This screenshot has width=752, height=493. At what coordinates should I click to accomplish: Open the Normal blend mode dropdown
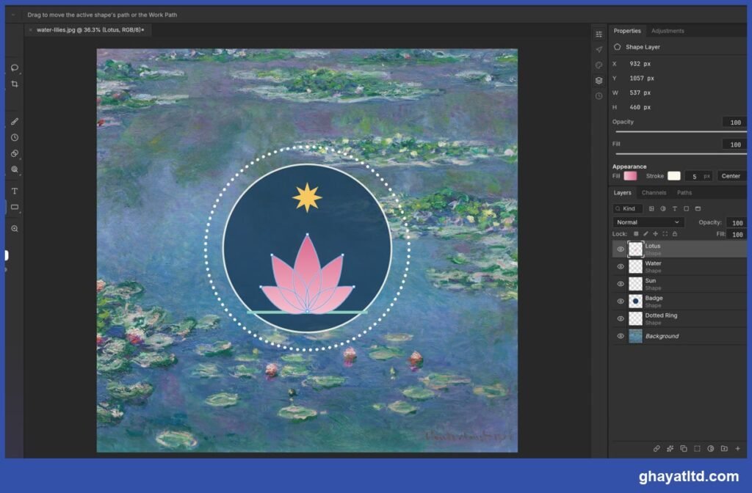pyautogui.click(x=648, y=222)
